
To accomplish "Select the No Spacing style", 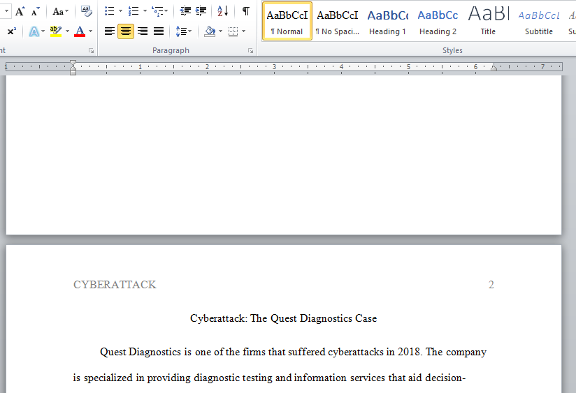I will pyautogui.click(x=338, y=21).
